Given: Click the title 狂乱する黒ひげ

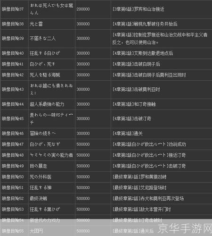Looking at the screenshot, I should click(45, 210).
